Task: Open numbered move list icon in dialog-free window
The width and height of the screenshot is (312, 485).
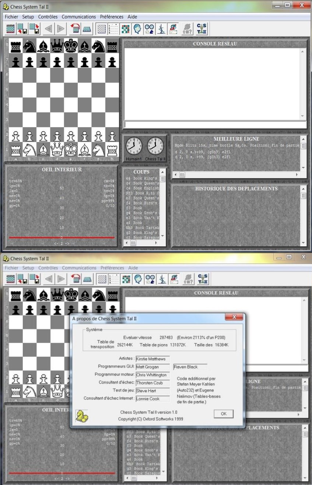Action: pyautogui.click(x=113, y=29)
